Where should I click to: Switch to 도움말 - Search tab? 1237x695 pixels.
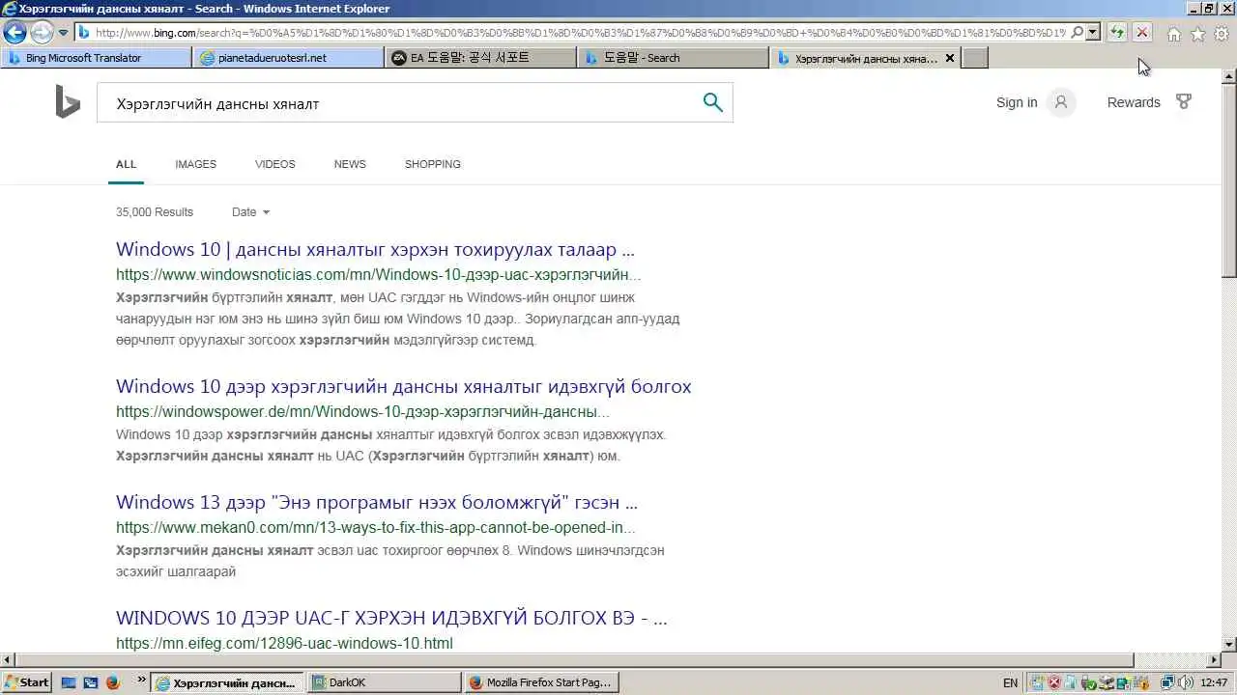tap(674, 58)
